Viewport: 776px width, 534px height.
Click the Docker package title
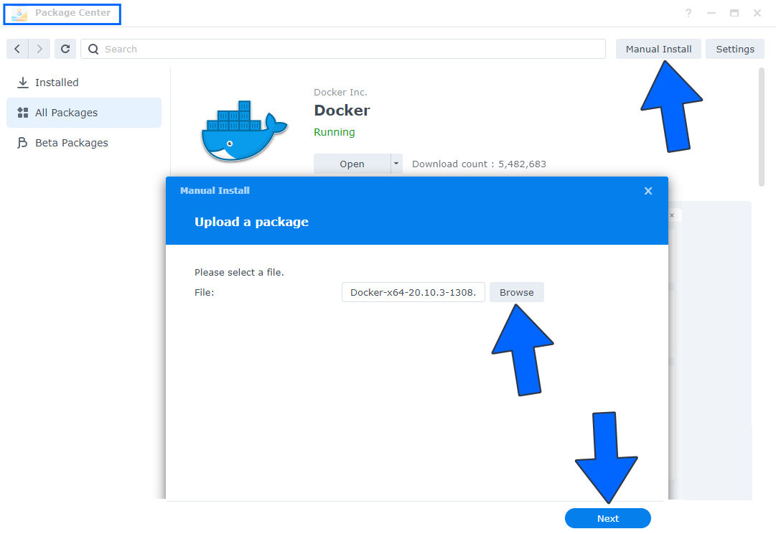342,111
